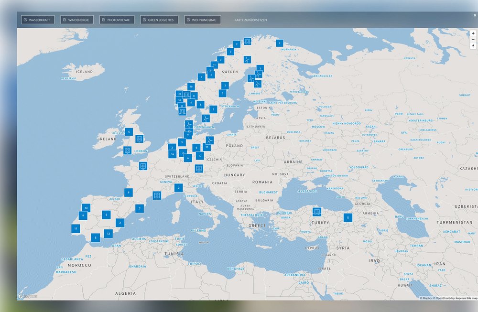Open cluster 7 near Barcelona coast

coord(139,208)
